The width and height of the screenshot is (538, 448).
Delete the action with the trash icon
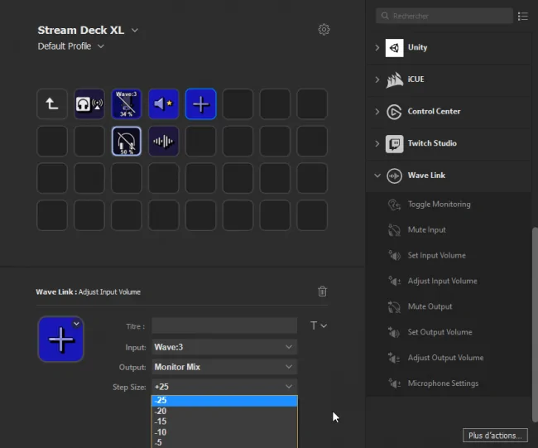tap(322, 291)
